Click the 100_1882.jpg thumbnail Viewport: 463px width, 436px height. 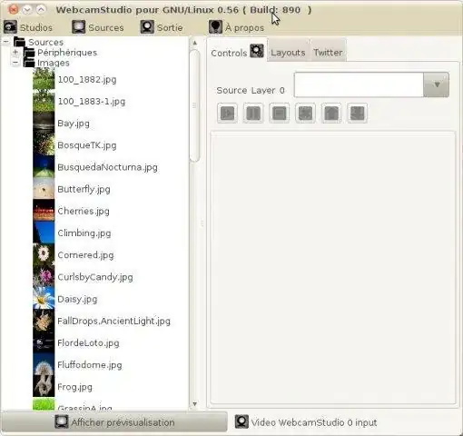(44, 79)
